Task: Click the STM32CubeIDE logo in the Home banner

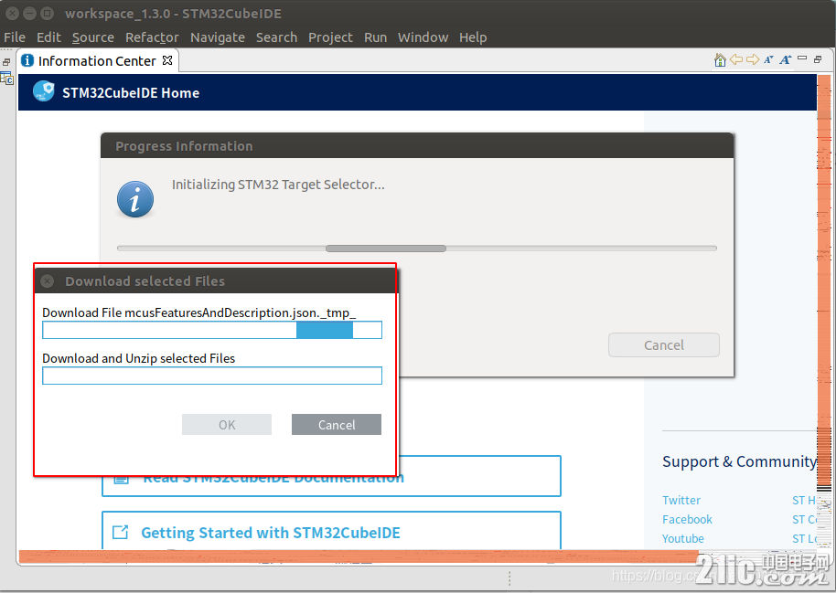Action: 44,91
